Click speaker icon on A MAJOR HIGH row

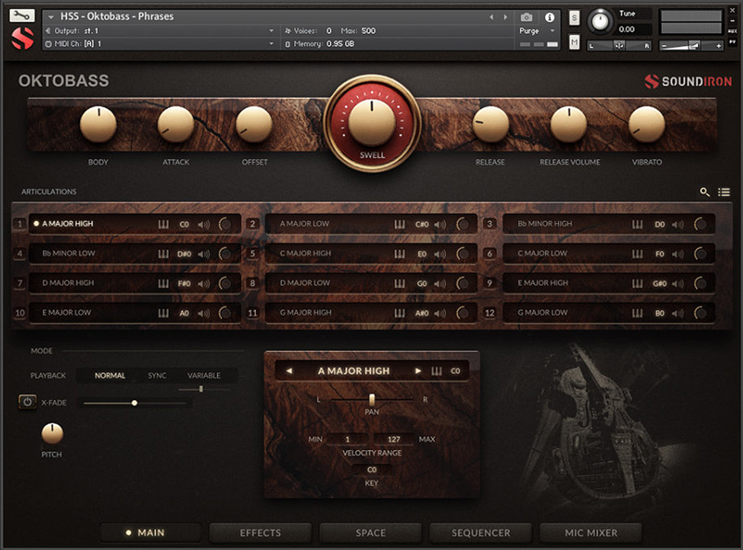(x=203, y=225)
